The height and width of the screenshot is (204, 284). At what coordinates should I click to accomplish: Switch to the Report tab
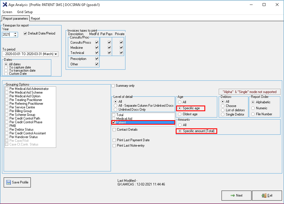tap(35, 19)
